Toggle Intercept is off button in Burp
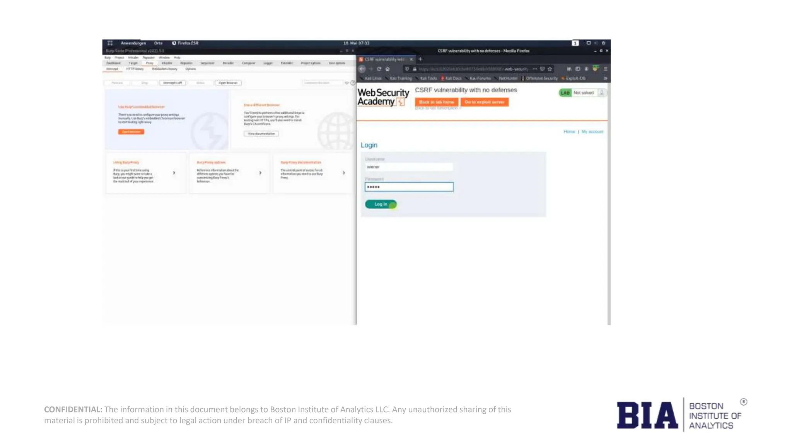 click(172, 83)
